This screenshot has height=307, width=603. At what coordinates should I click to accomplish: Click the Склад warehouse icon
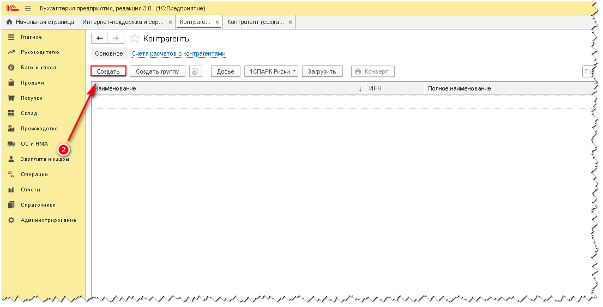(x=11, y=113)
